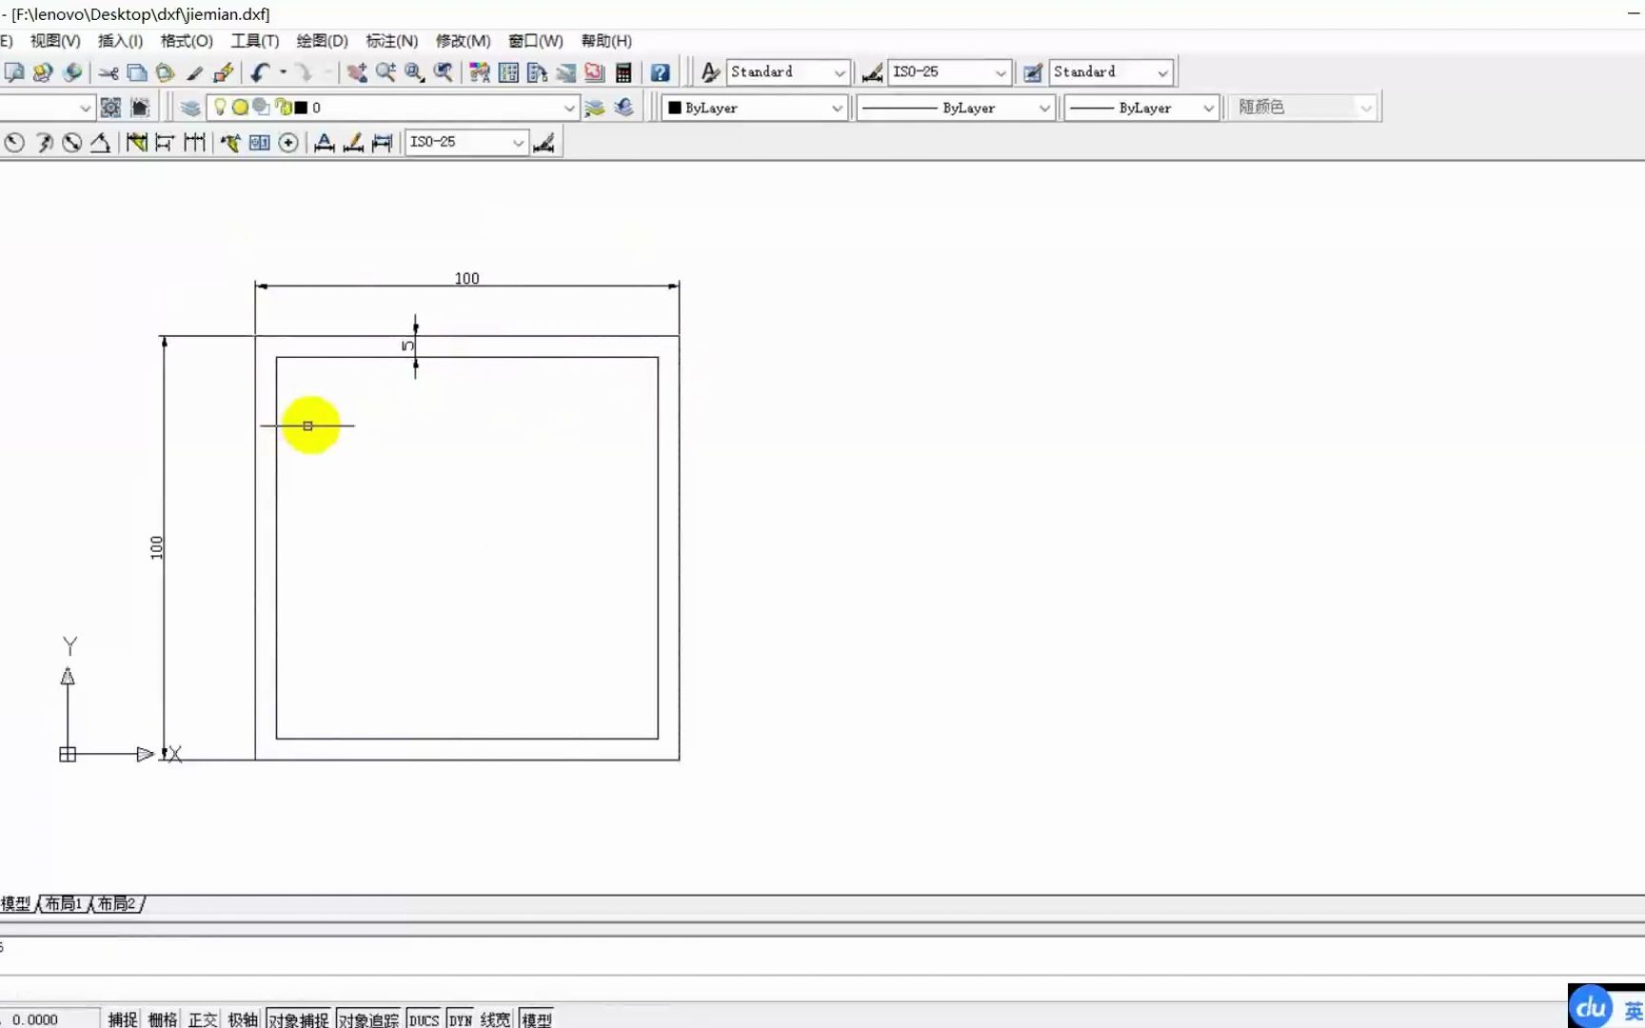The width and height of the screenshot is (1645, 1028).
Task: Open the 随颜色 plot style dropdown
Action: pyautogui.click(x=1304, y=108)
